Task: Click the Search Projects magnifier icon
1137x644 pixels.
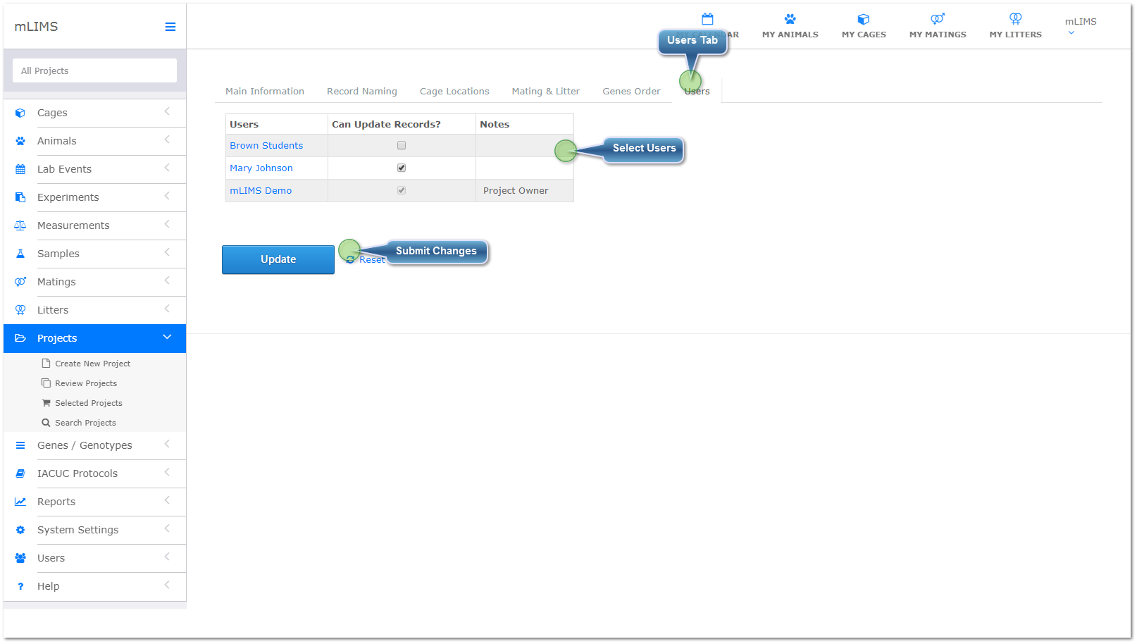Action: pyautogui.click(x=46, y=423)
